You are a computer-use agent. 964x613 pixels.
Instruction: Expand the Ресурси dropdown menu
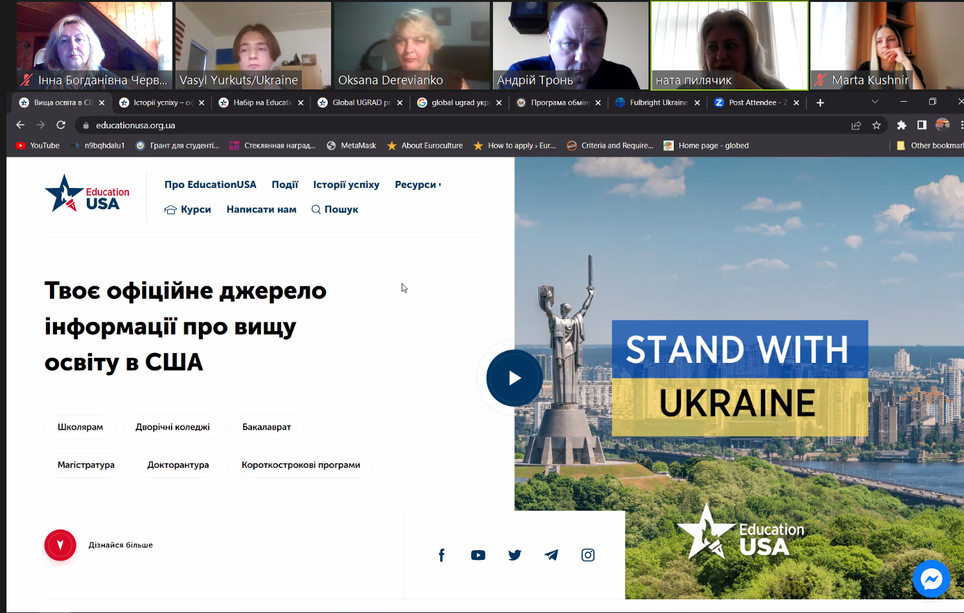(418, 185)
